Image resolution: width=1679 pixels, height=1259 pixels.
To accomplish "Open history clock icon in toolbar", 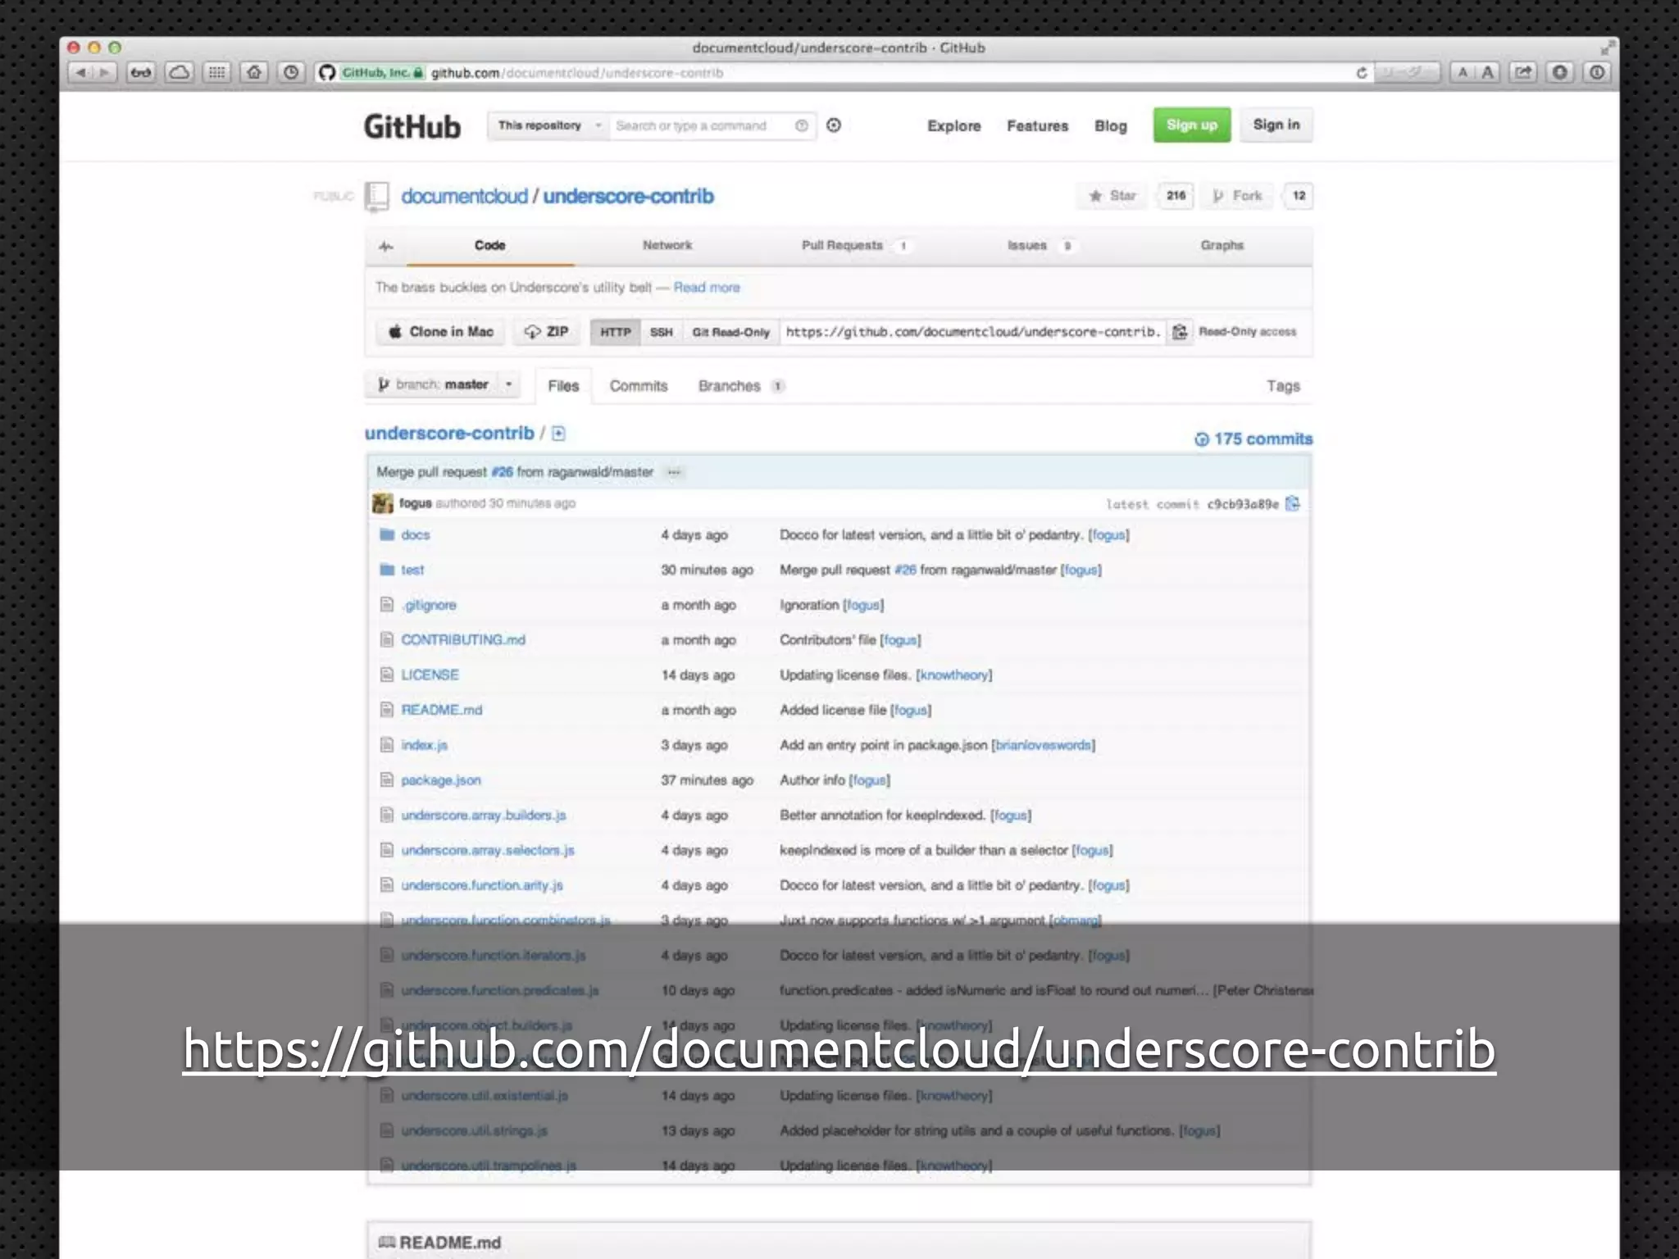I will (291, 73).
